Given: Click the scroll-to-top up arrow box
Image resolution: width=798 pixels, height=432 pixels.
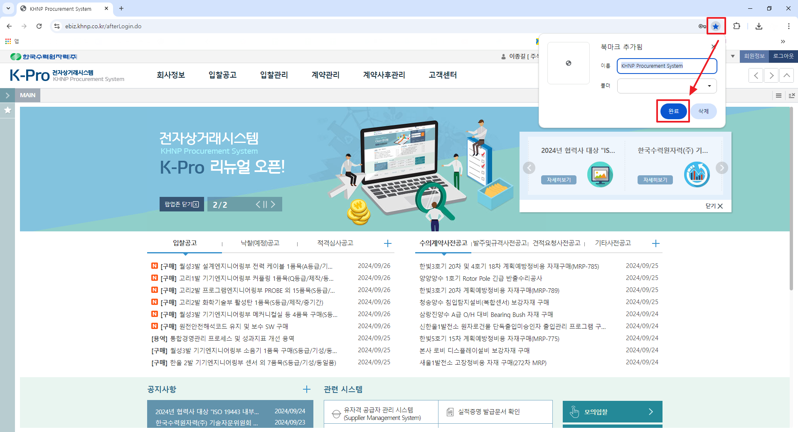Looking at the screenshot, I should coord(787,75).
